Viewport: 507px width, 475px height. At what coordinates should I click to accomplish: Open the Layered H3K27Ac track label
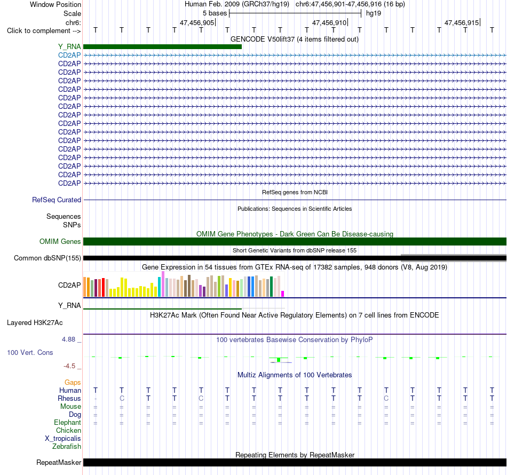point(35,323)
